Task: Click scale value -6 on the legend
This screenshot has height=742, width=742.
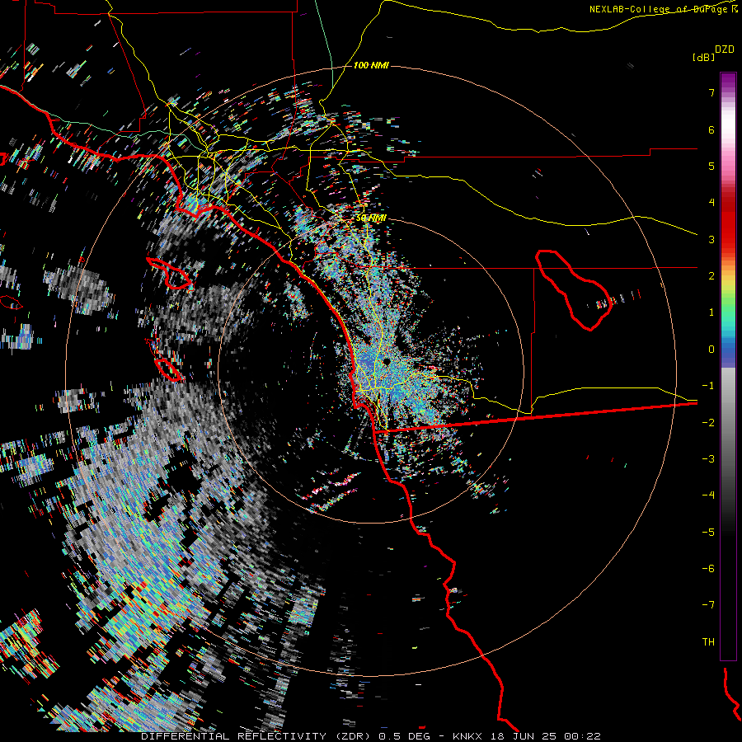Action: point(708,569)
